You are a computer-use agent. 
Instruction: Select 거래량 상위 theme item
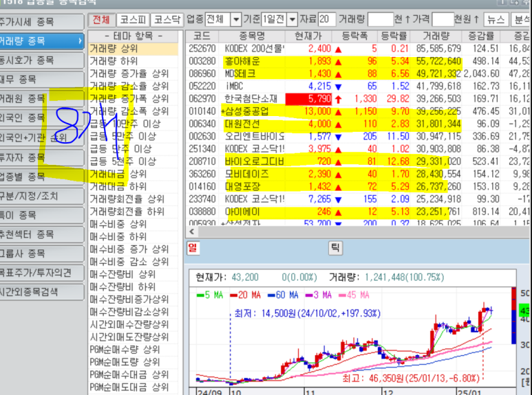(134, 49)
